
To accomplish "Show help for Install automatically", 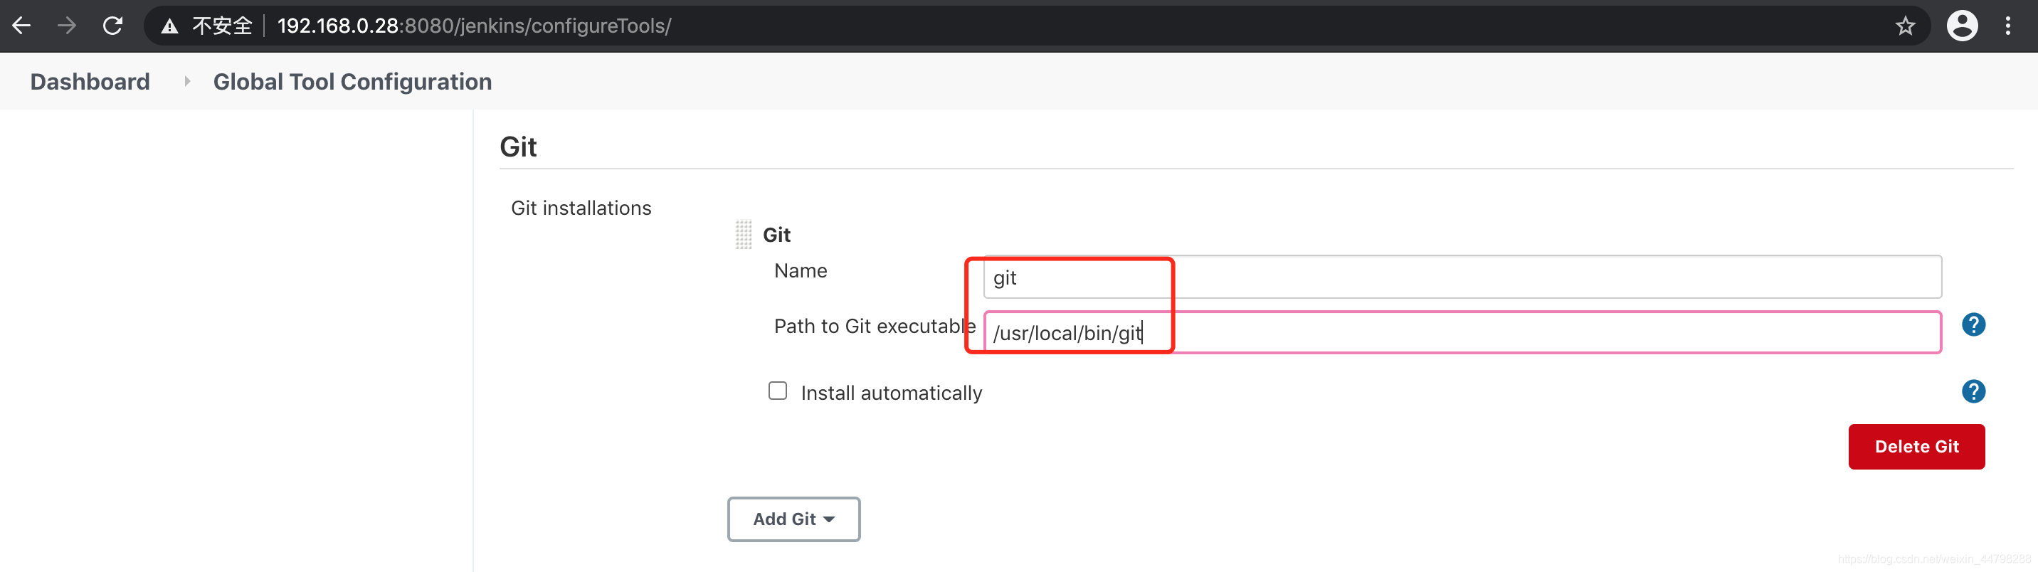I will coord(1973,391).
